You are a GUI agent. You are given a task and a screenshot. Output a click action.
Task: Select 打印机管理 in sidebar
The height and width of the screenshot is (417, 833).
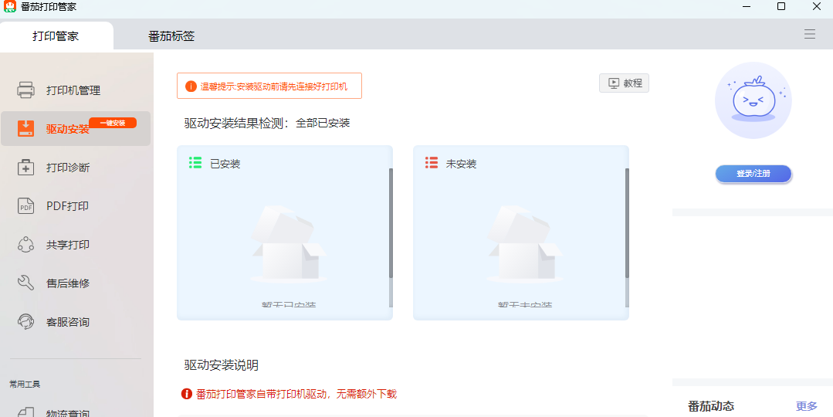(73, 90)
